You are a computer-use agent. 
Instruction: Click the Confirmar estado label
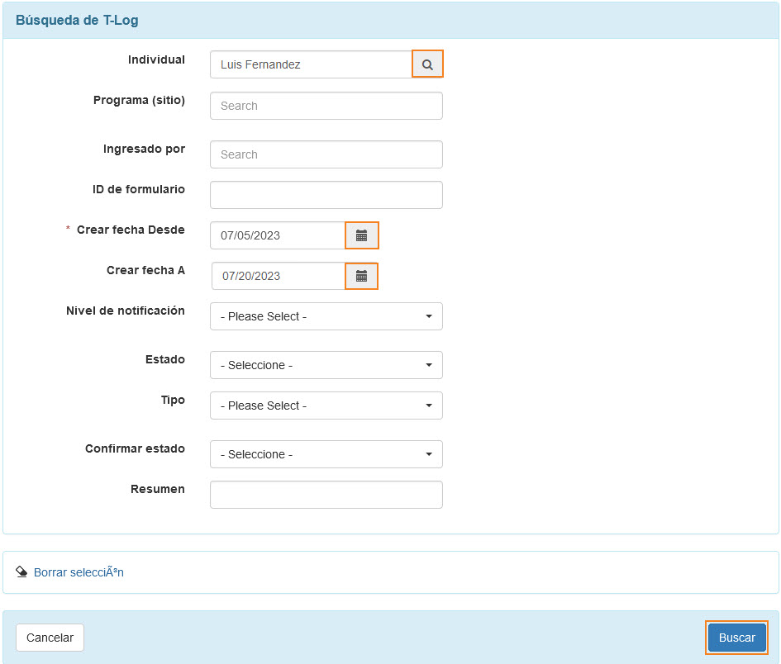[135, 448]
